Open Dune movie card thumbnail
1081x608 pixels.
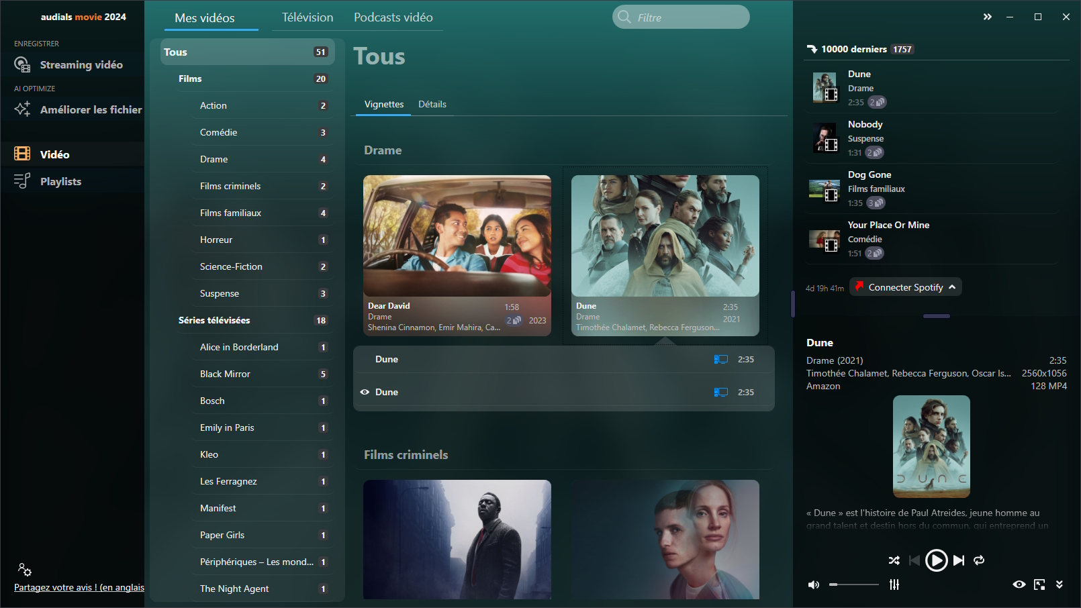(665, 236)
